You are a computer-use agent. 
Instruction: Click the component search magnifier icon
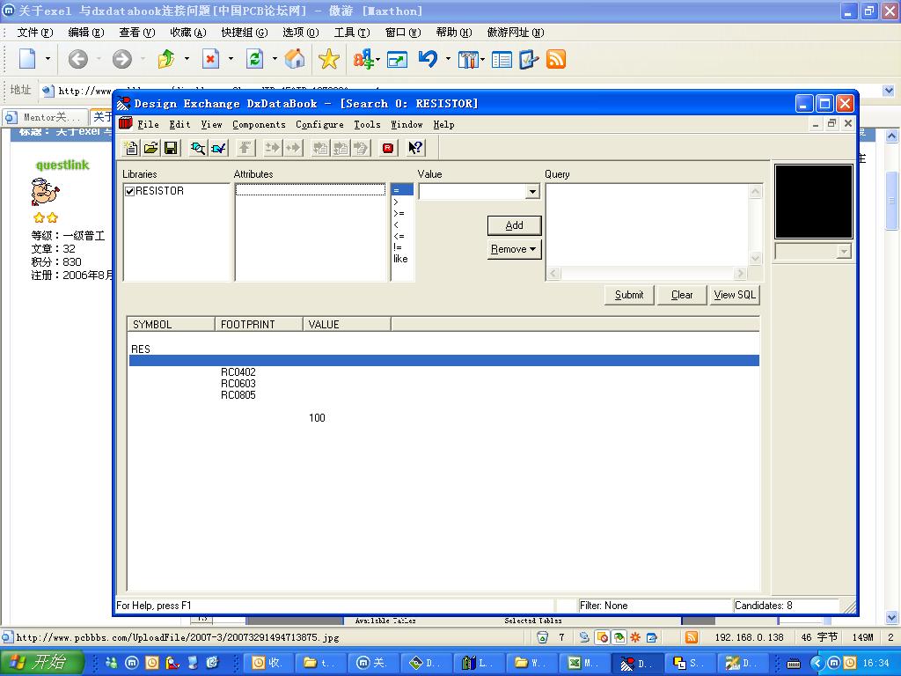(198, 148)
